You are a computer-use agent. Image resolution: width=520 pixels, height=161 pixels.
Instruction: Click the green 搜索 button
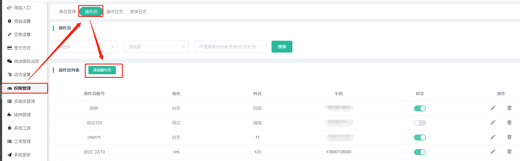point(282,47)
